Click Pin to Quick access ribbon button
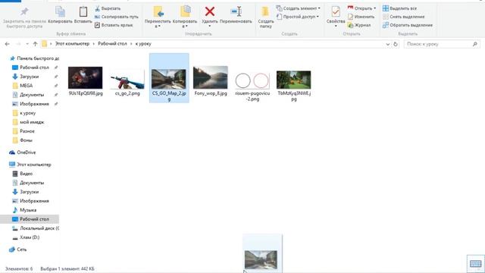 (24, 17)
